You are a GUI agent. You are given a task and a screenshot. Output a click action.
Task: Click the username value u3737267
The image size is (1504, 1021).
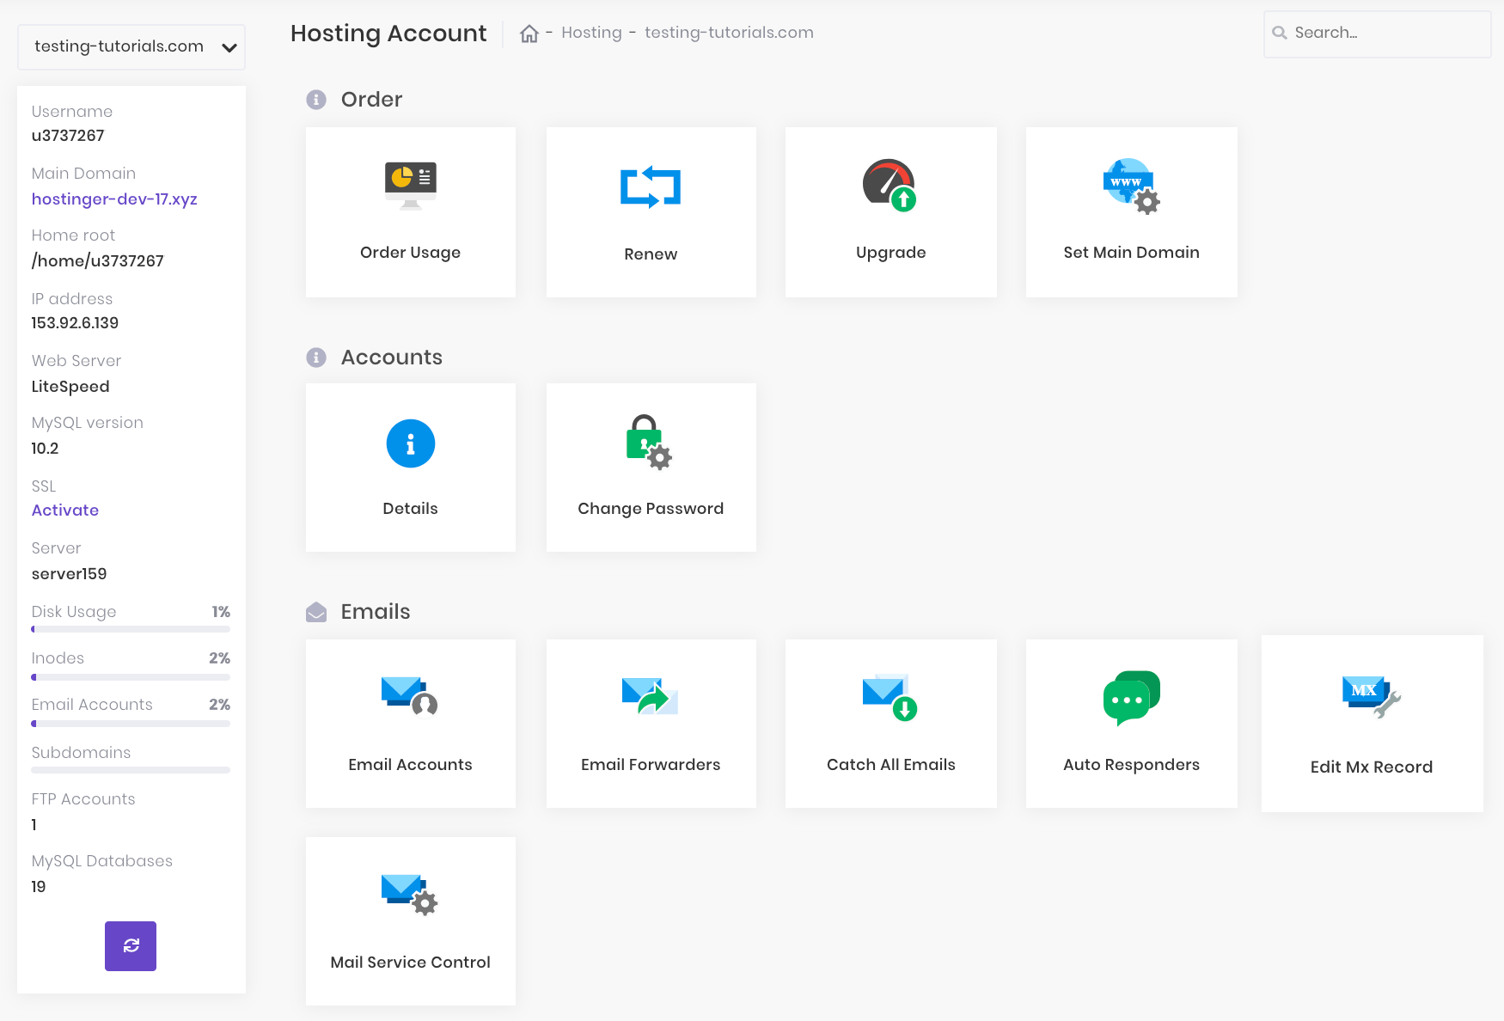tap(68, 136)
